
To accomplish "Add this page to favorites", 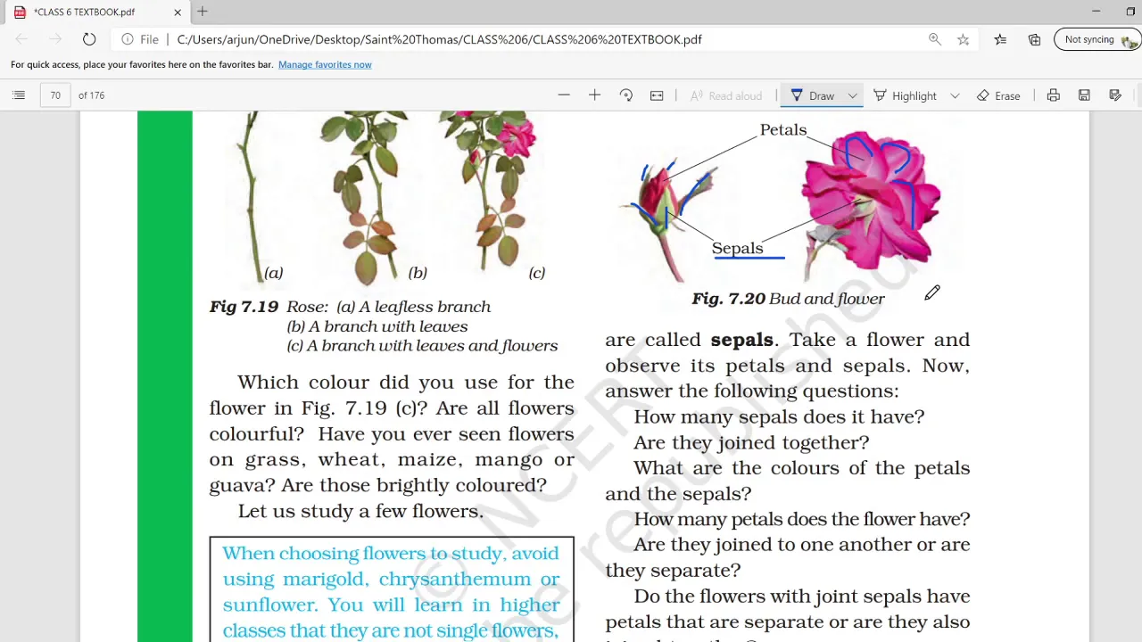I will (x=964, y=39).
